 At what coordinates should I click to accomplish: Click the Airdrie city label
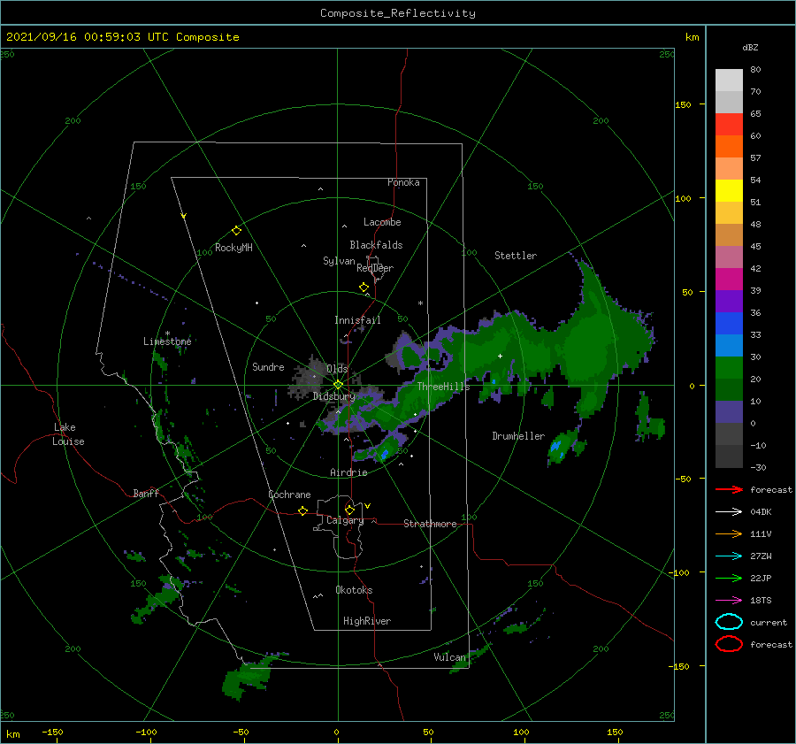[x=348, y=472]
